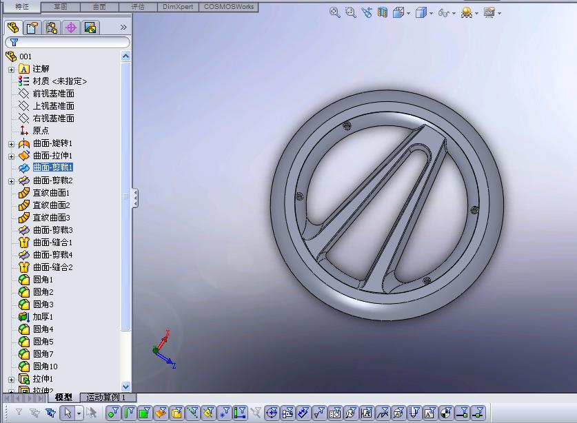Viewport: 577px width, 423px height.
Task: Open the ConfigurationManager tab icon
Action: point(52,28)
